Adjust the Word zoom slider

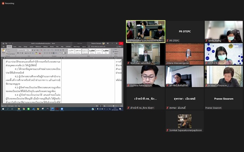pyautogui.click(x=113, y=106)
